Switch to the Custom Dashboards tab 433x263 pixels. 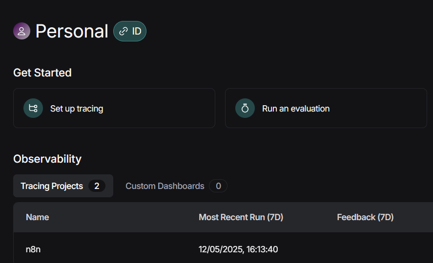click(176, 186)
